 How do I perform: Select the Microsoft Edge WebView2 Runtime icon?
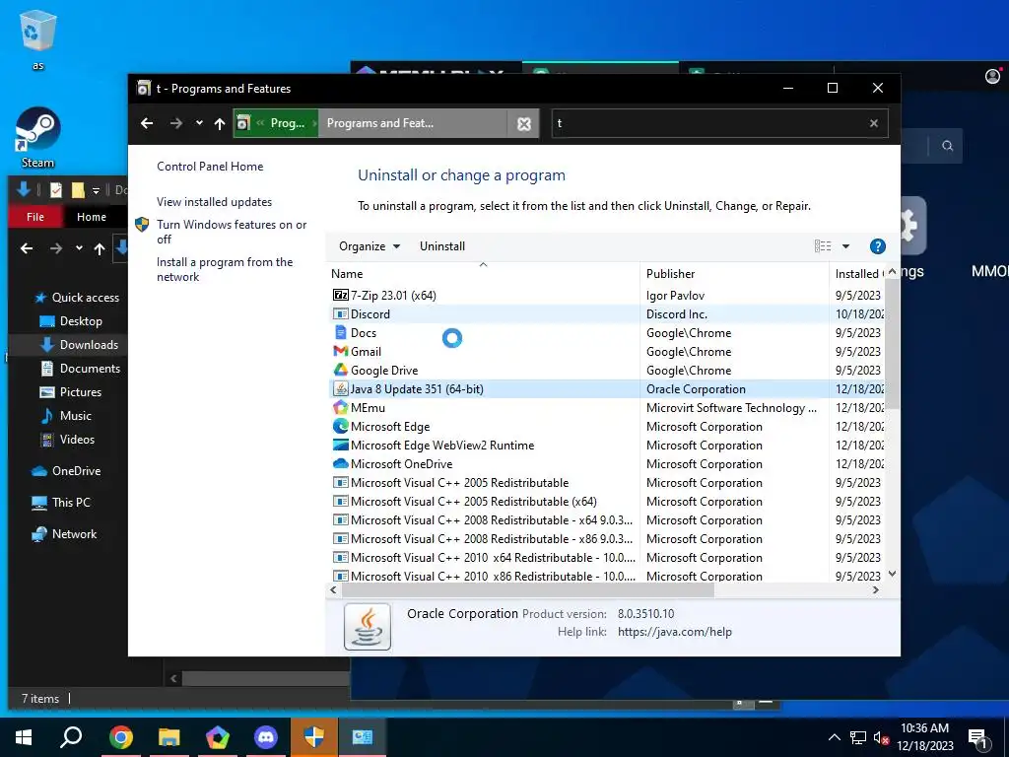pos(340,445)
